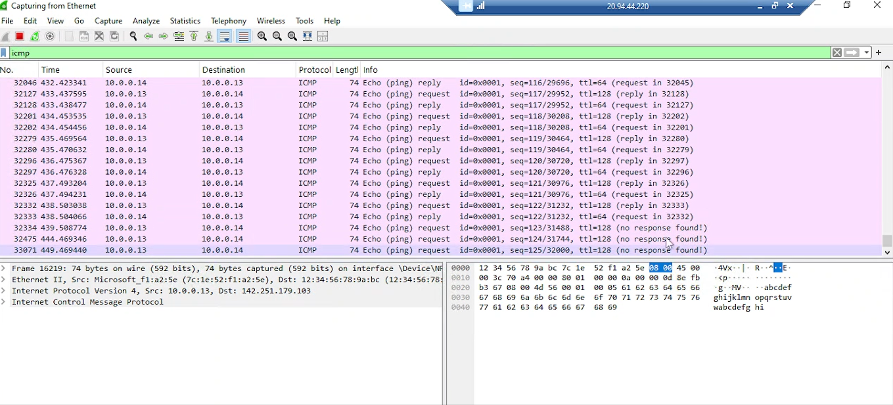Sort packets by Protocol column
893x405 pixels.
pos(314,70)
